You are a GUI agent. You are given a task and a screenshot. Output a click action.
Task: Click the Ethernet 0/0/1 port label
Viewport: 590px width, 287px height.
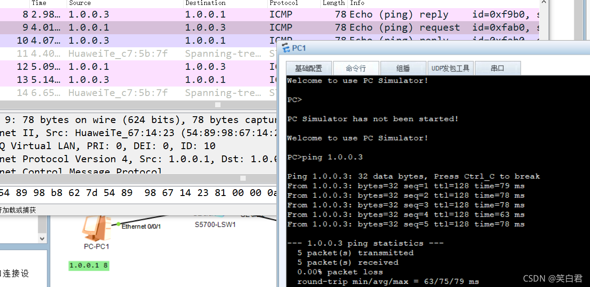click(141, 226)
